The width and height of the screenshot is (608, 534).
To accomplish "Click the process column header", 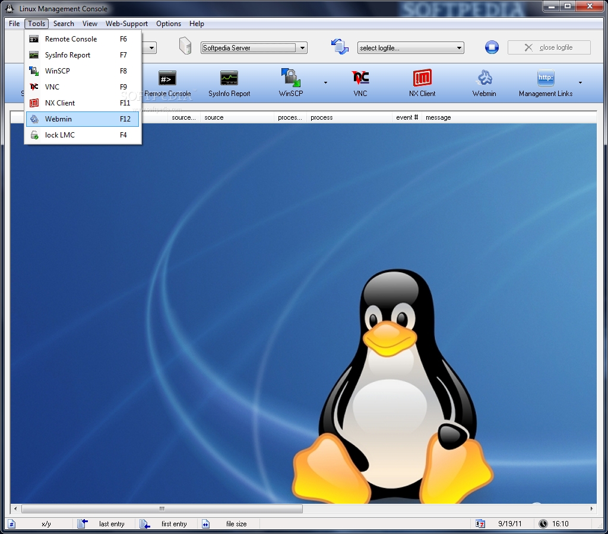I will point(349,117).
